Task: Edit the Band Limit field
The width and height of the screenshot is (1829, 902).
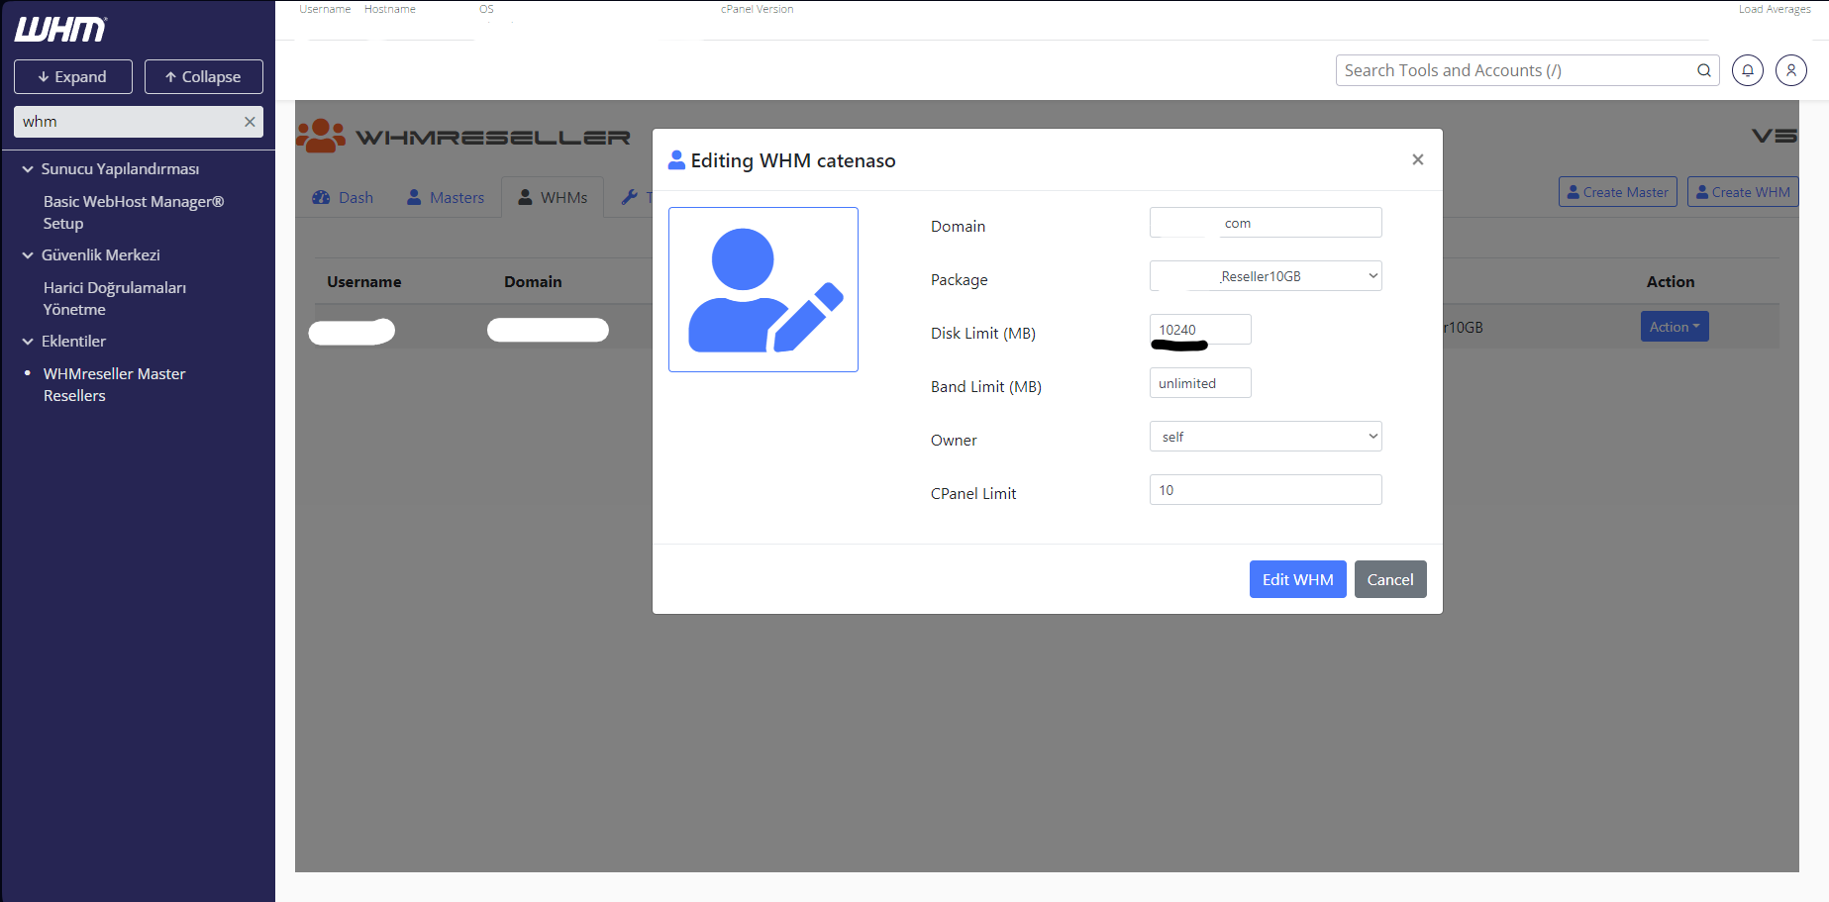Action: (x=1200, y=383)
